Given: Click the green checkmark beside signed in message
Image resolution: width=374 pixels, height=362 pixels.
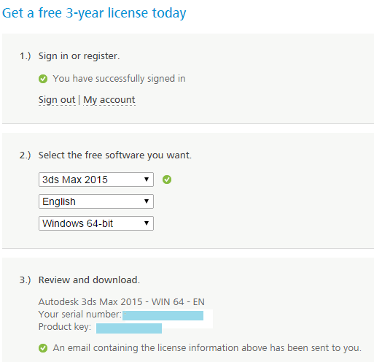Looking at the screenshot, I should coord(43,79).
